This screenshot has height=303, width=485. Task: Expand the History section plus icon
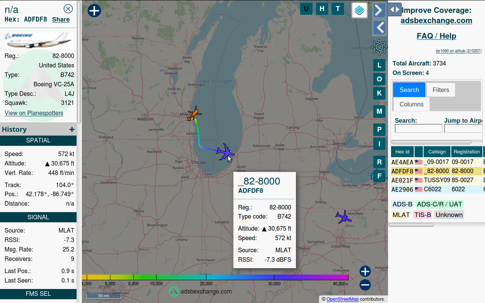(72, 130)
